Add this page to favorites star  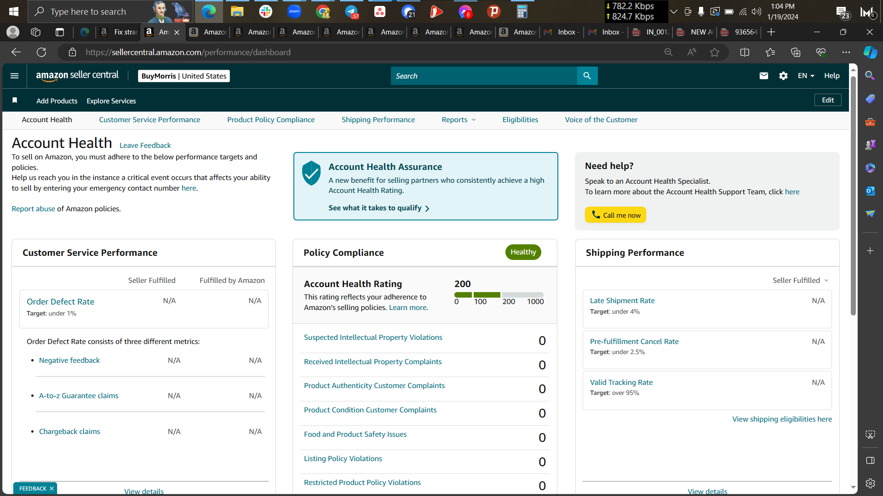[x=715, y=52]
